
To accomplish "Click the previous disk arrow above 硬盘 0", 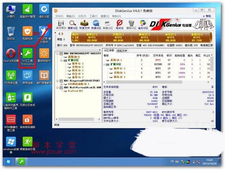I will [x=59, y=34].
